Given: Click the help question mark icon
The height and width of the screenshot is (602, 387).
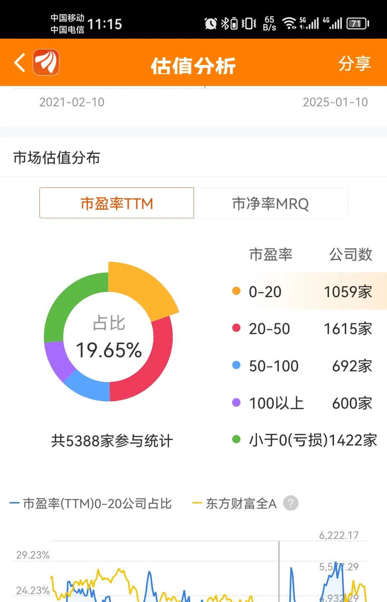Looking at the screenshot, I should [x=291, y=503].
